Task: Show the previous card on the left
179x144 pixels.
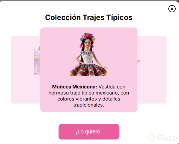Action: (26, 70)
